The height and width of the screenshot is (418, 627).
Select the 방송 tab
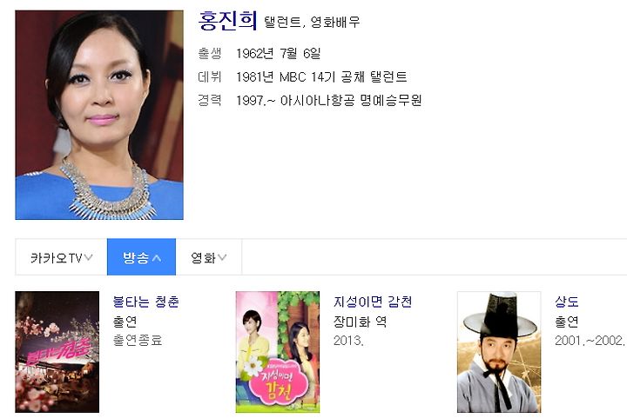(x=141, y=257)
